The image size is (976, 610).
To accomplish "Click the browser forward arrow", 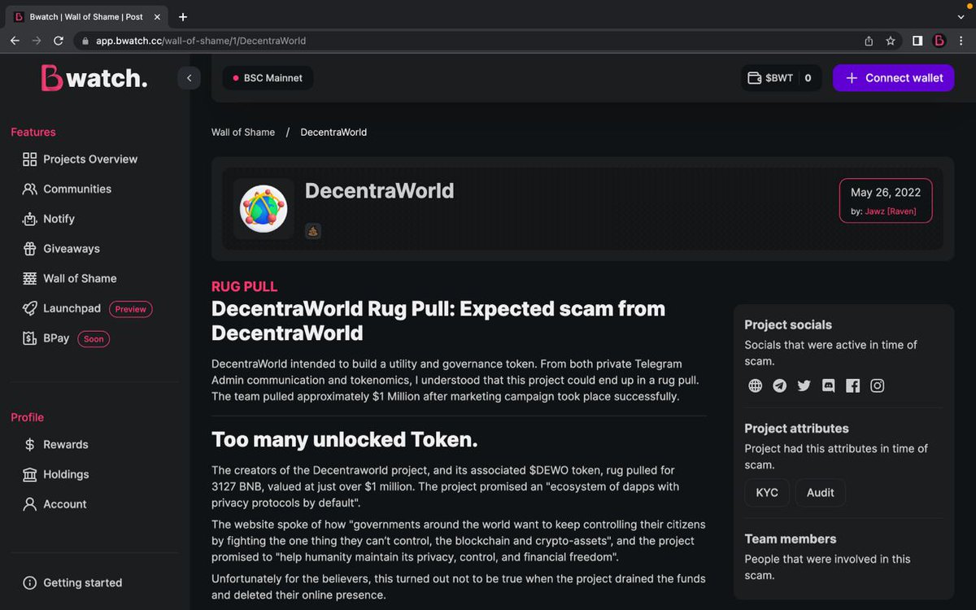I will coord(37,41).
